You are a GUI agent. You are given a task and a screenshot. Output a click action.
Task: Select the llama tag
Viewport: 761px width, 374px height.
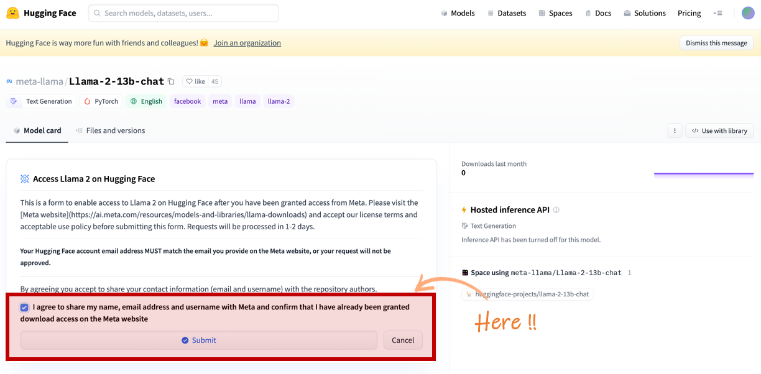point(247,101)
